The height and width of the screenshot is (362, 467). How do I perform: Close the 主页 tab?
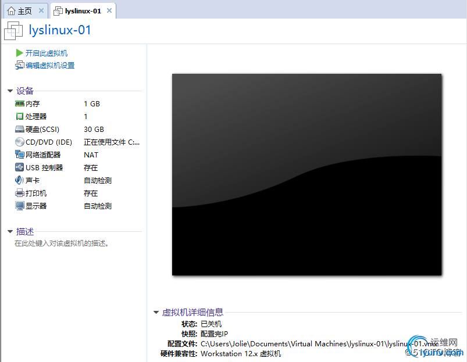click(41, 10)
